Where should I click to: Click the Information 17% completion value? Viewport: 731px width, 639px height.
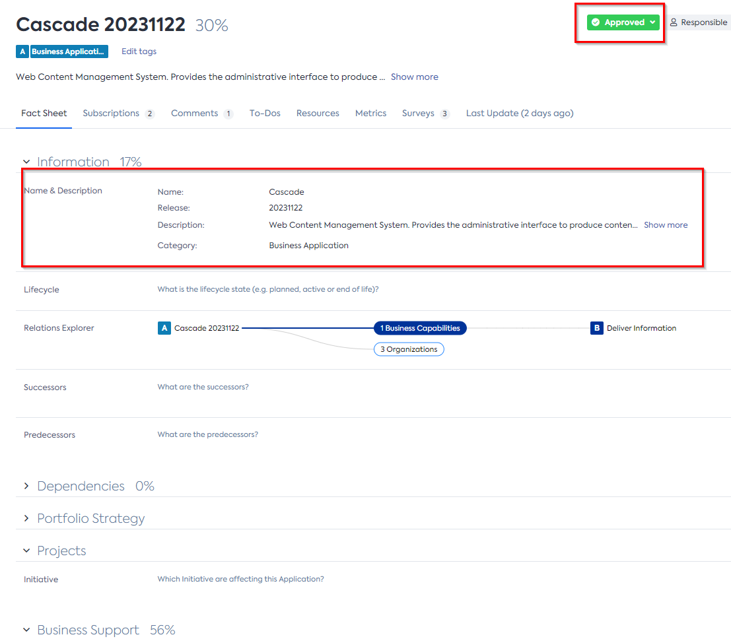click(x=131, y=162)
